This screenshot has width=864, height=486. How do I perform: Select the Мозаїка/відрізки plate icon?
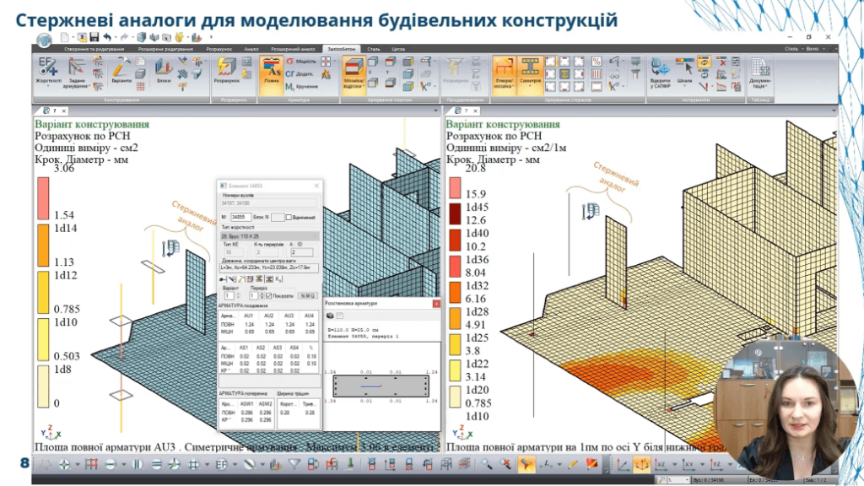353,67
